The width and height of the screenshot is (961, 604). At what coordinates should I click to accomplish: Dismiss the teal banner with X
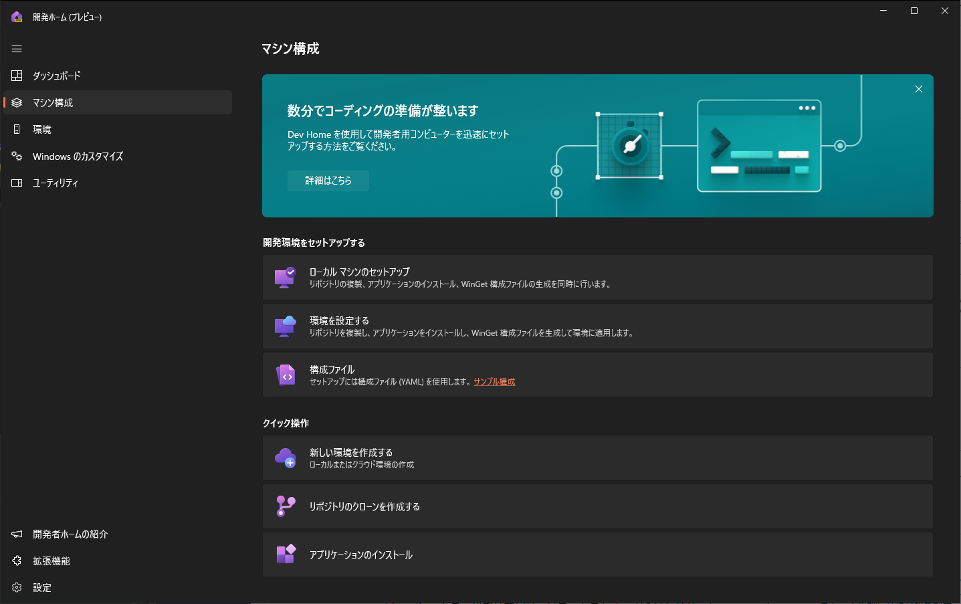919,89
